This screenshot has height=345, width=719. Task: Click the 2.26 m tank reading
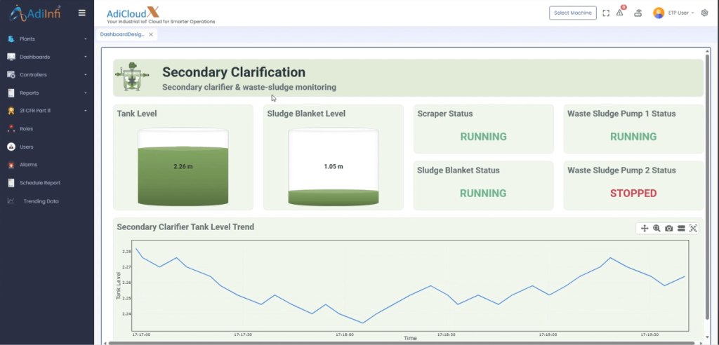183,167
